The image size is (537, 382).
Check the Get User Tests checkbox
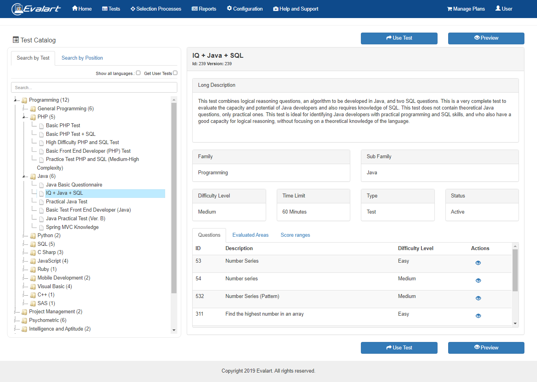pos(175,73)
